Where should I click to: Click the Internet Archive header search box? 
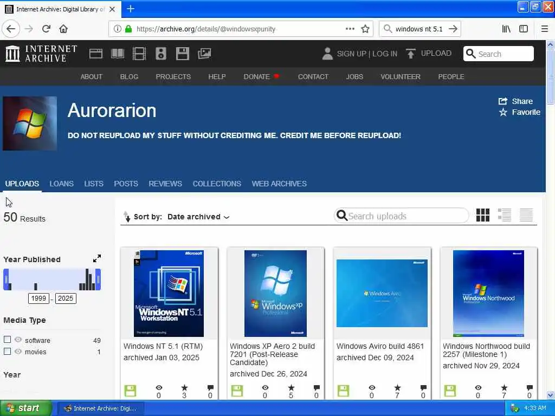click(499, 54)
